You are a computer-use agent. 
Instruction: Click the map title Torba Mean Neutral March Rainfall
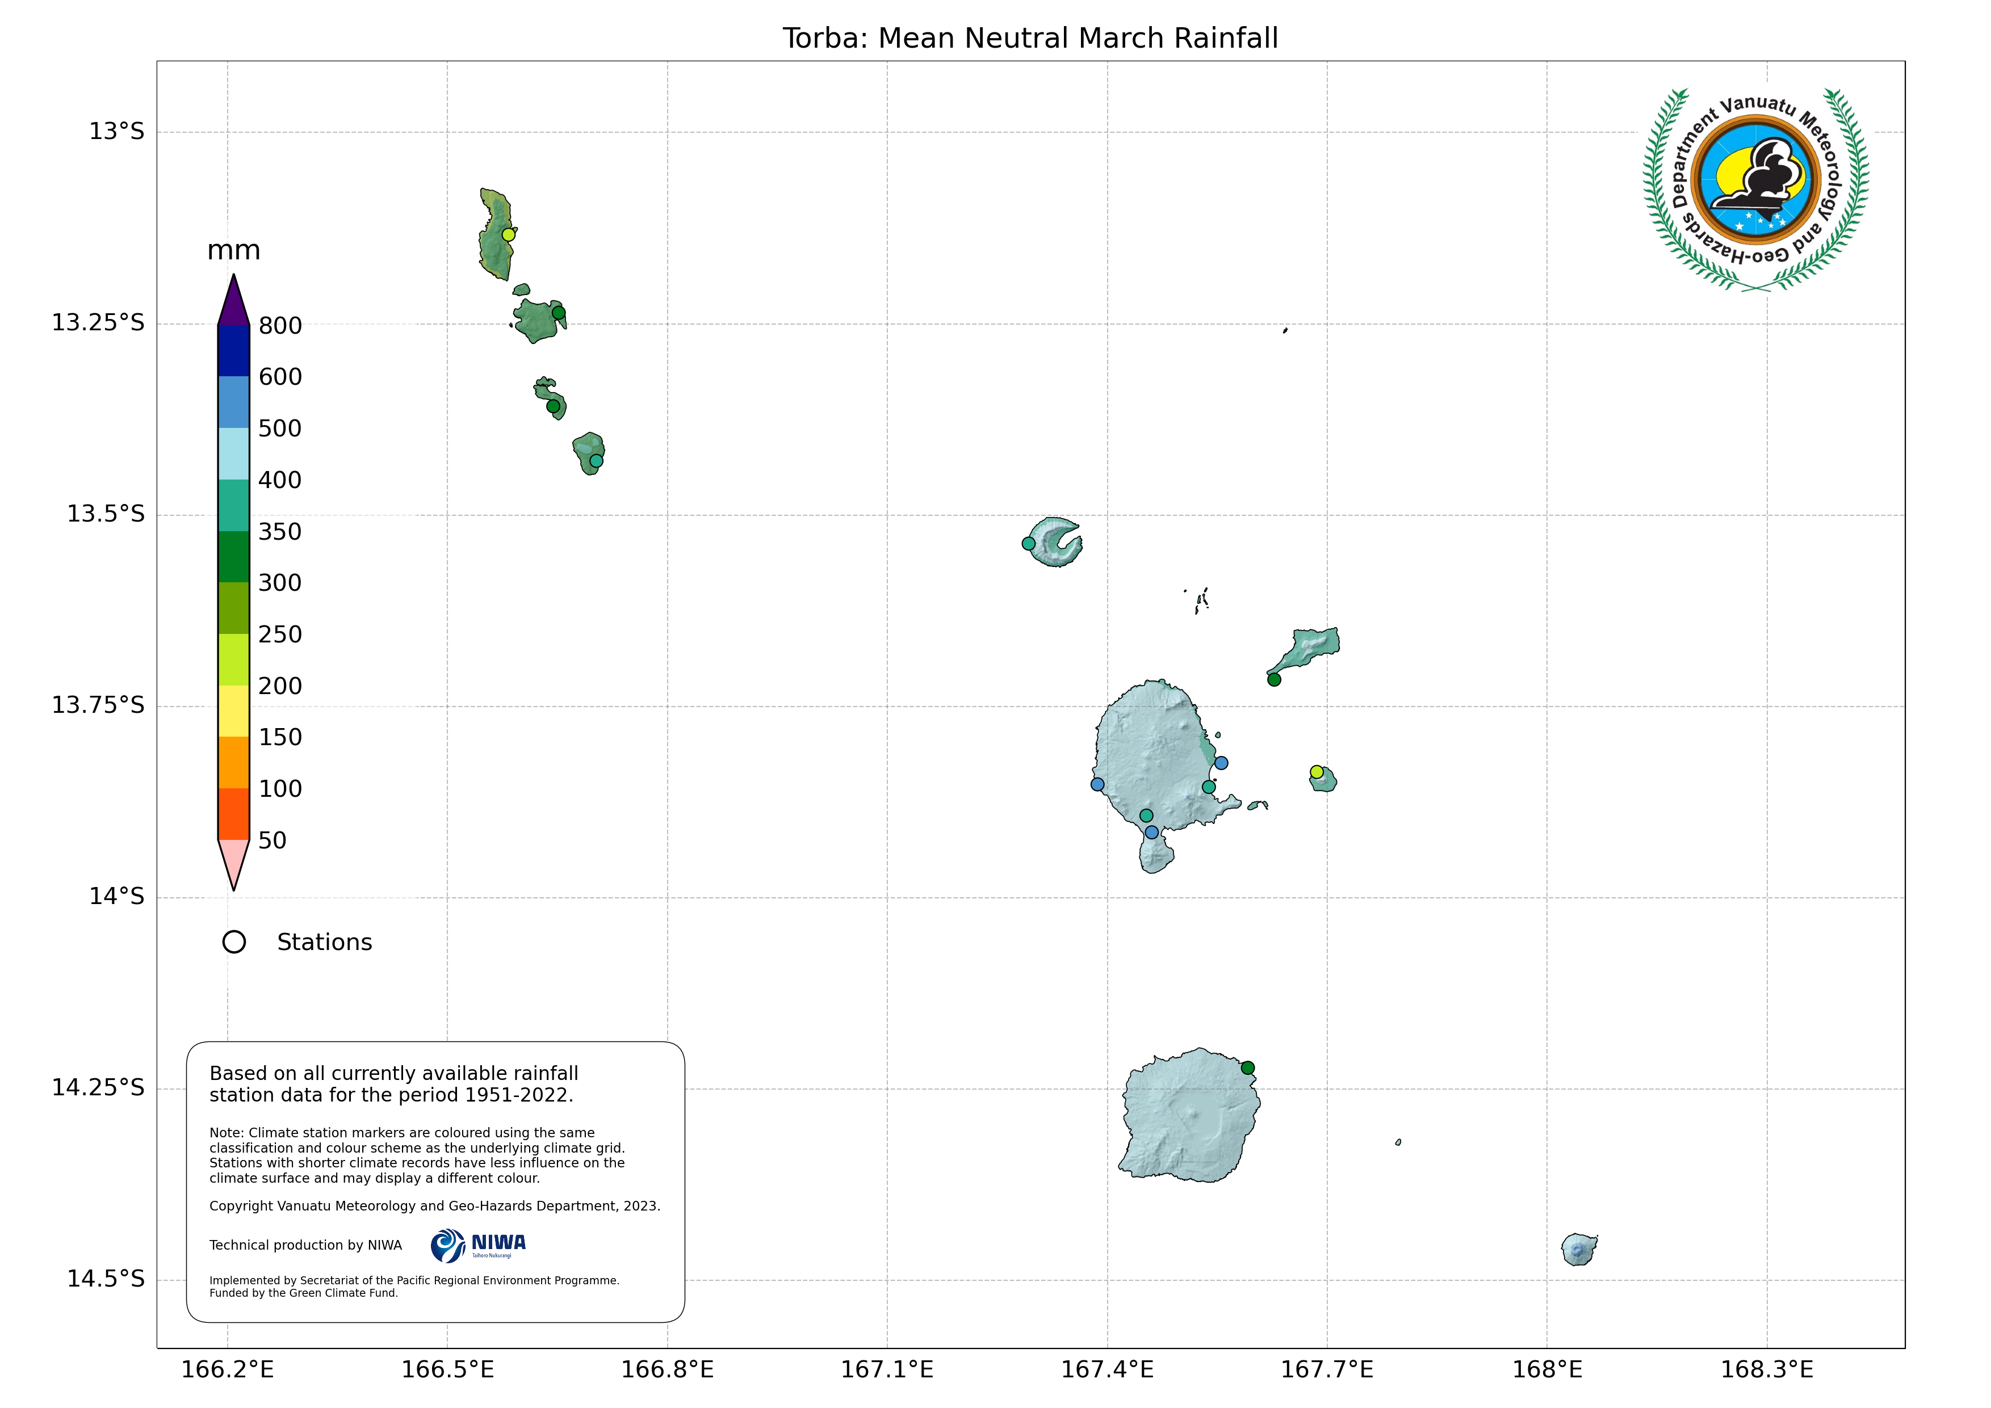point(1030,38)
